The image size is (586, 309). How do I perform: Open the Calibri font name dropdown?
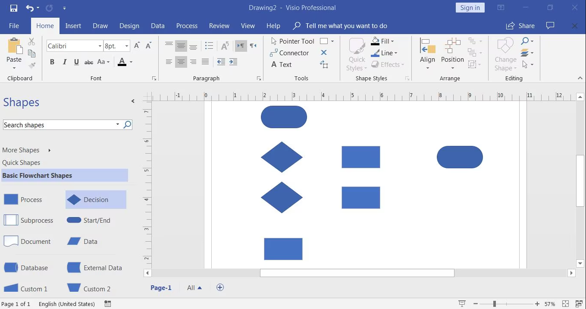click(x=100, y=46)
